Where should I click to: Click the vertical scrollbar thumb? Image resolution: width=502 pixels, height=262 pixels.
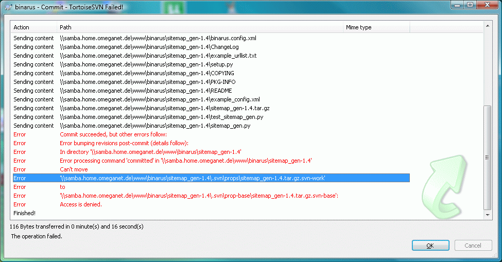tap(487, 158)
